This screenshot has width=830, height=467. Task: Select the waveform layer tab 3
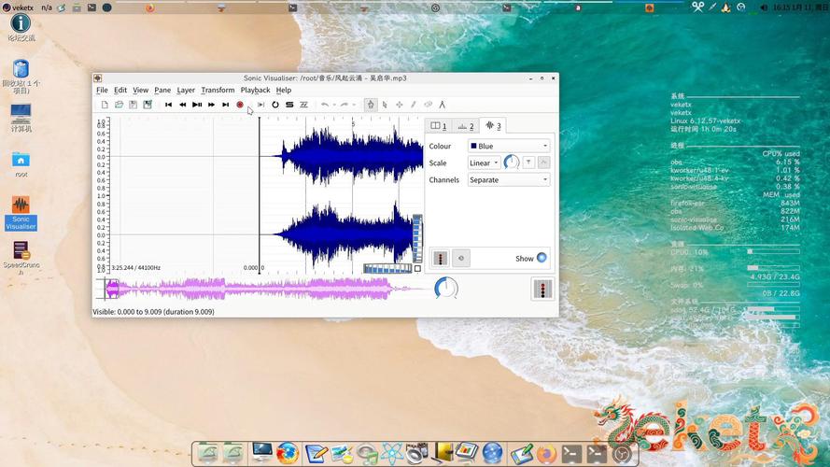tap(493, 125)
